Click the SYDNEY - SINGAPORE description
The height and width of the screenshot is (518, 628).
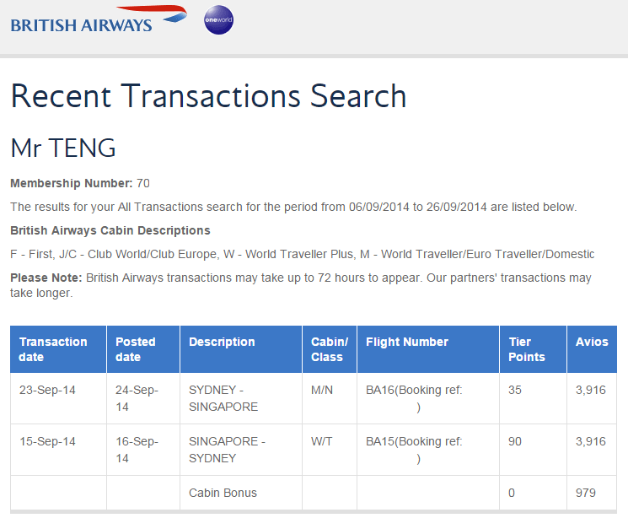(x=223, y=398)
